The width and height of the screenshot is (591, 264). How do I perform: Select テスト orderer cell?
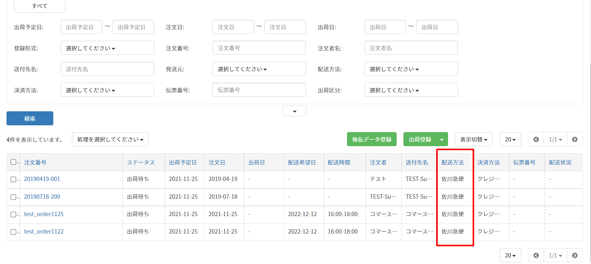coord(378,179)
